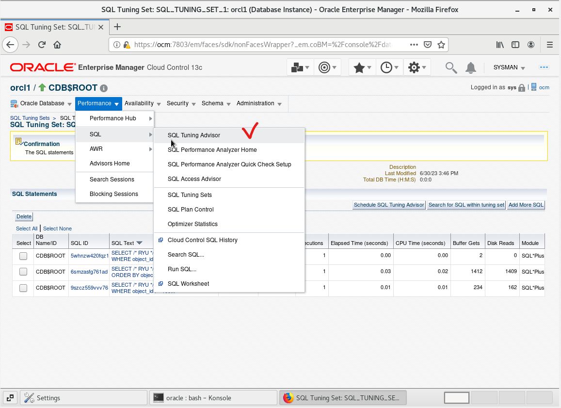This screenshot has width=561, height=408.
Task: Choose SQL Tuning Advisor from submenu
Action: pos(229,135)
